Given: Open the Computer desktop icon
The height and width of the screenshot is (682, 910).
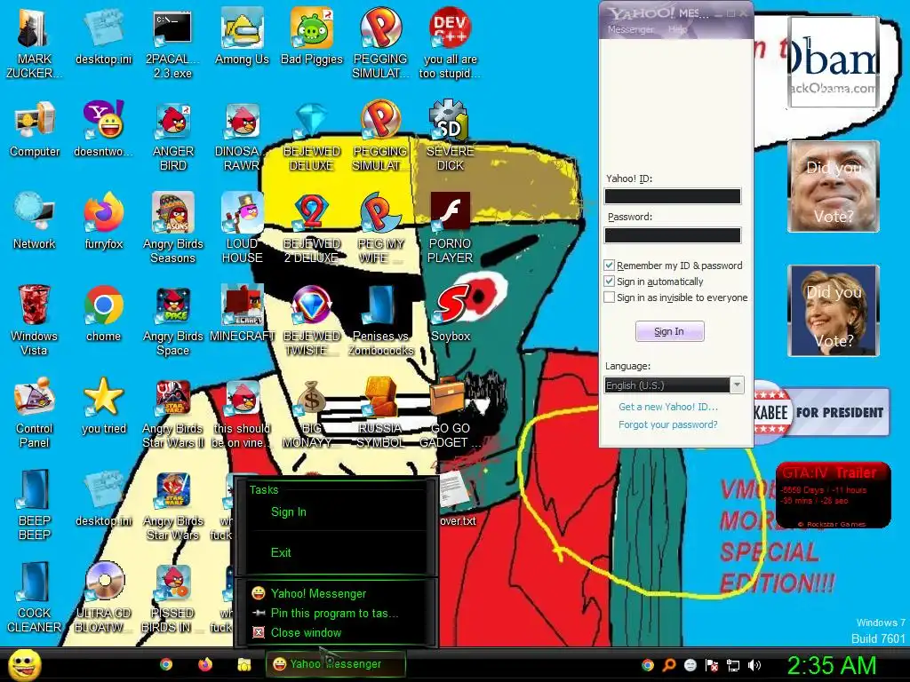Looking at the screenshot, I should 35,130.
